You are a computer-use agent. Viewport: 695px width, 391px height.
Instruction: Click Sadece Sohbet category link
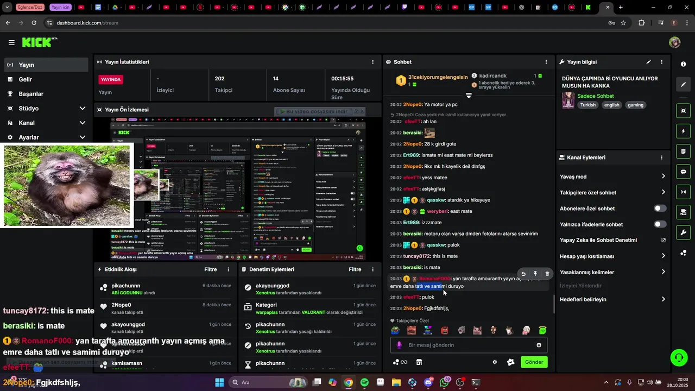(x=596, y=96)
